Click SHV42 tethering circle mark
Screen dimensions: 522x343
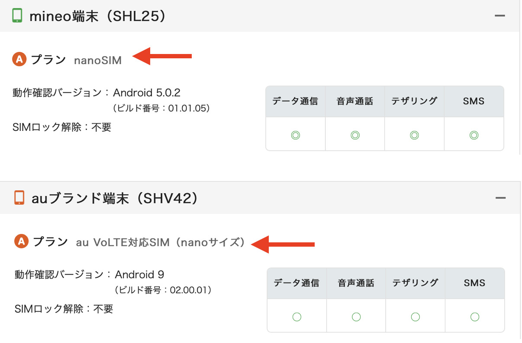pos(416,317)
